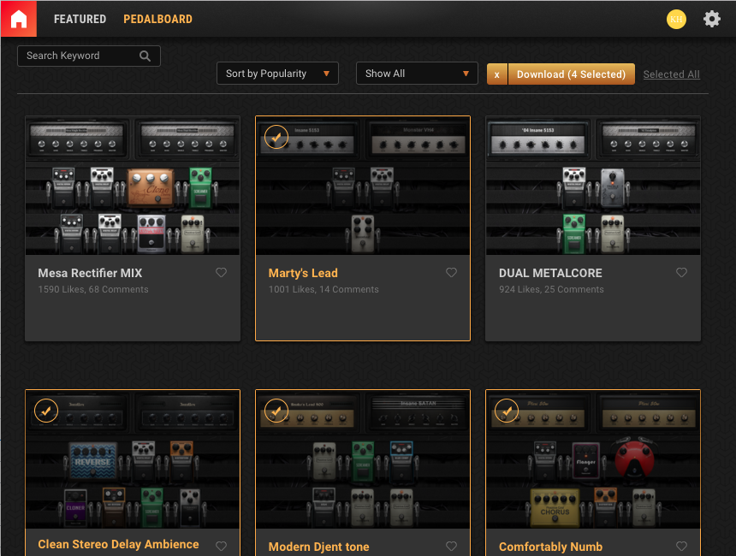
Task: Focus the Search Keyword field
Action: (x=89, y=56)
